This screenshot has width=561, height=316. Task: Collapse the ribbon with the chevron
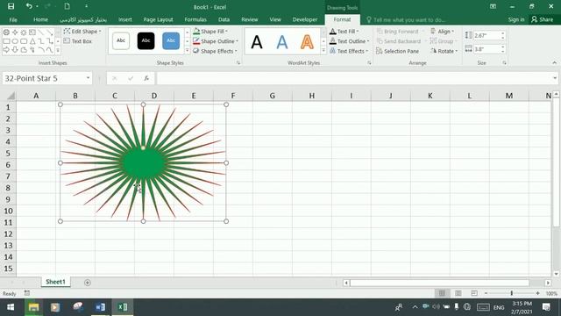coord(554,62)
